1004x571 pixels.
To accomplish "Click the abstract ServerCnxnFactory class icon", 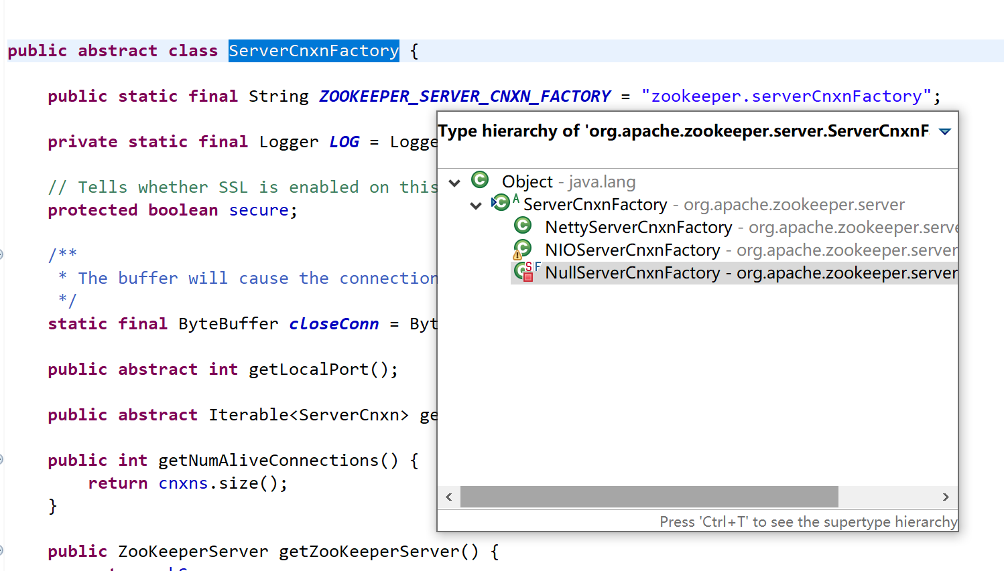I will (501, 202).
